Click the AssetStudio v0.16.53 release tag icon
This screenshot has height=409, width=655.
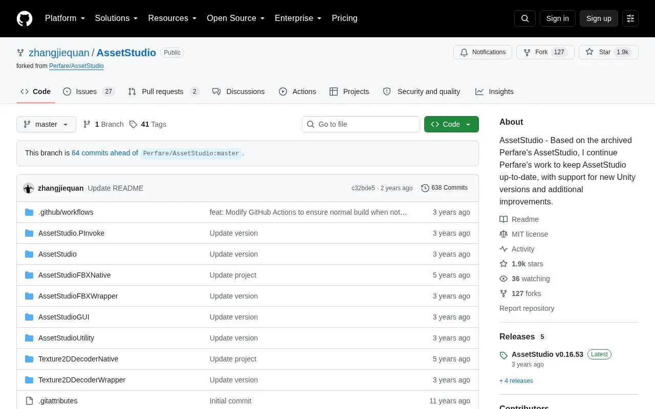504,355
